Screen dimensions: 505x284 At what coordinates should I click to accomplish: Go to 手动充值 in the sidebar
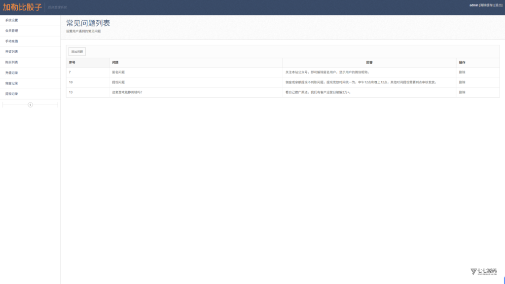pyautogui.click(x=12, y=41)
